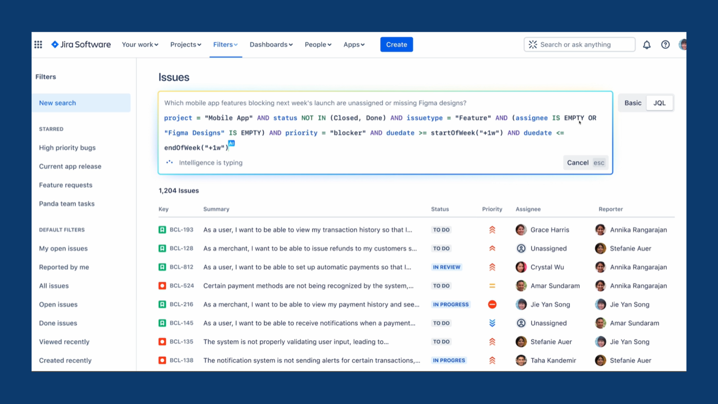
Task: Click the bug type icon for BCL-524
Action: click(x=162, y=286)
